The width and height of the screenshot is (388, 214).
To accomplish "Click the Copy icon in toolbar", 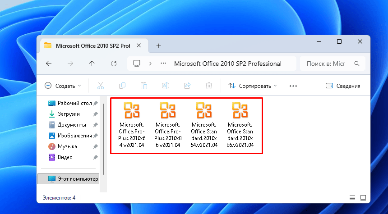I will pyautogui.click(x=122, y=86).
